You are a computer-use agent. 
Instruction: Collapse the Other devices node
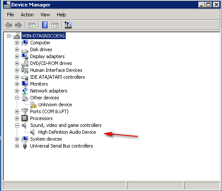(x=17, y=98)
